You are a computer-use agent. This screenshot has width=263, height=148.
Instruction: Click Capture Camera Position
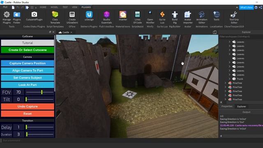coord(28,63)
